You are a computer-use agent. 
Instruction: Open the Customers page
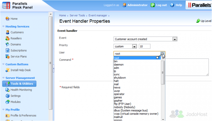17,32
